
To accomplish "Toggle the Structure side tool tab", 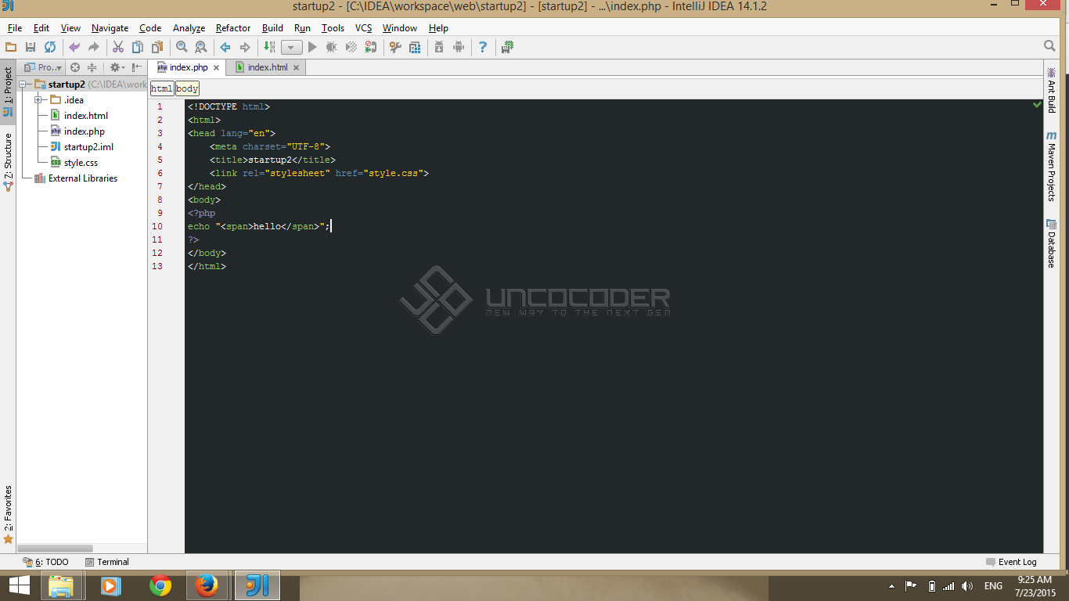I will [x=8, y=163].
